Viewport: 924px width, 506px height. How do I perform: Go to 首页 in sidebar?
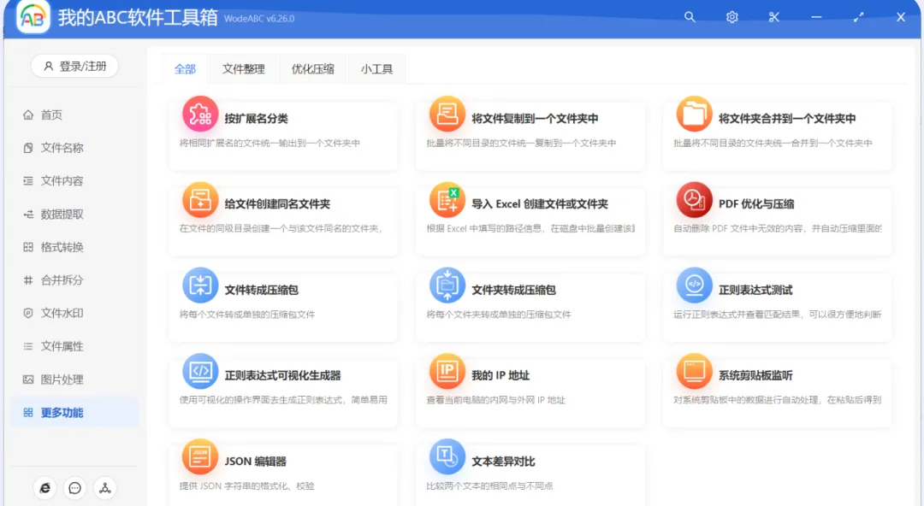74,115
